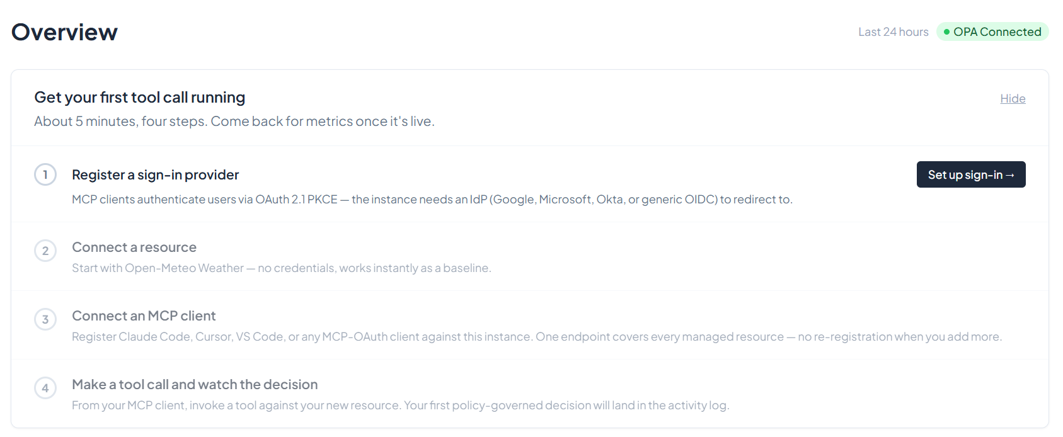Click the OAuth 2.1 PKCE description text
Screen dimensions: 1063x437
pyautogui.click(x=432, y=199)
